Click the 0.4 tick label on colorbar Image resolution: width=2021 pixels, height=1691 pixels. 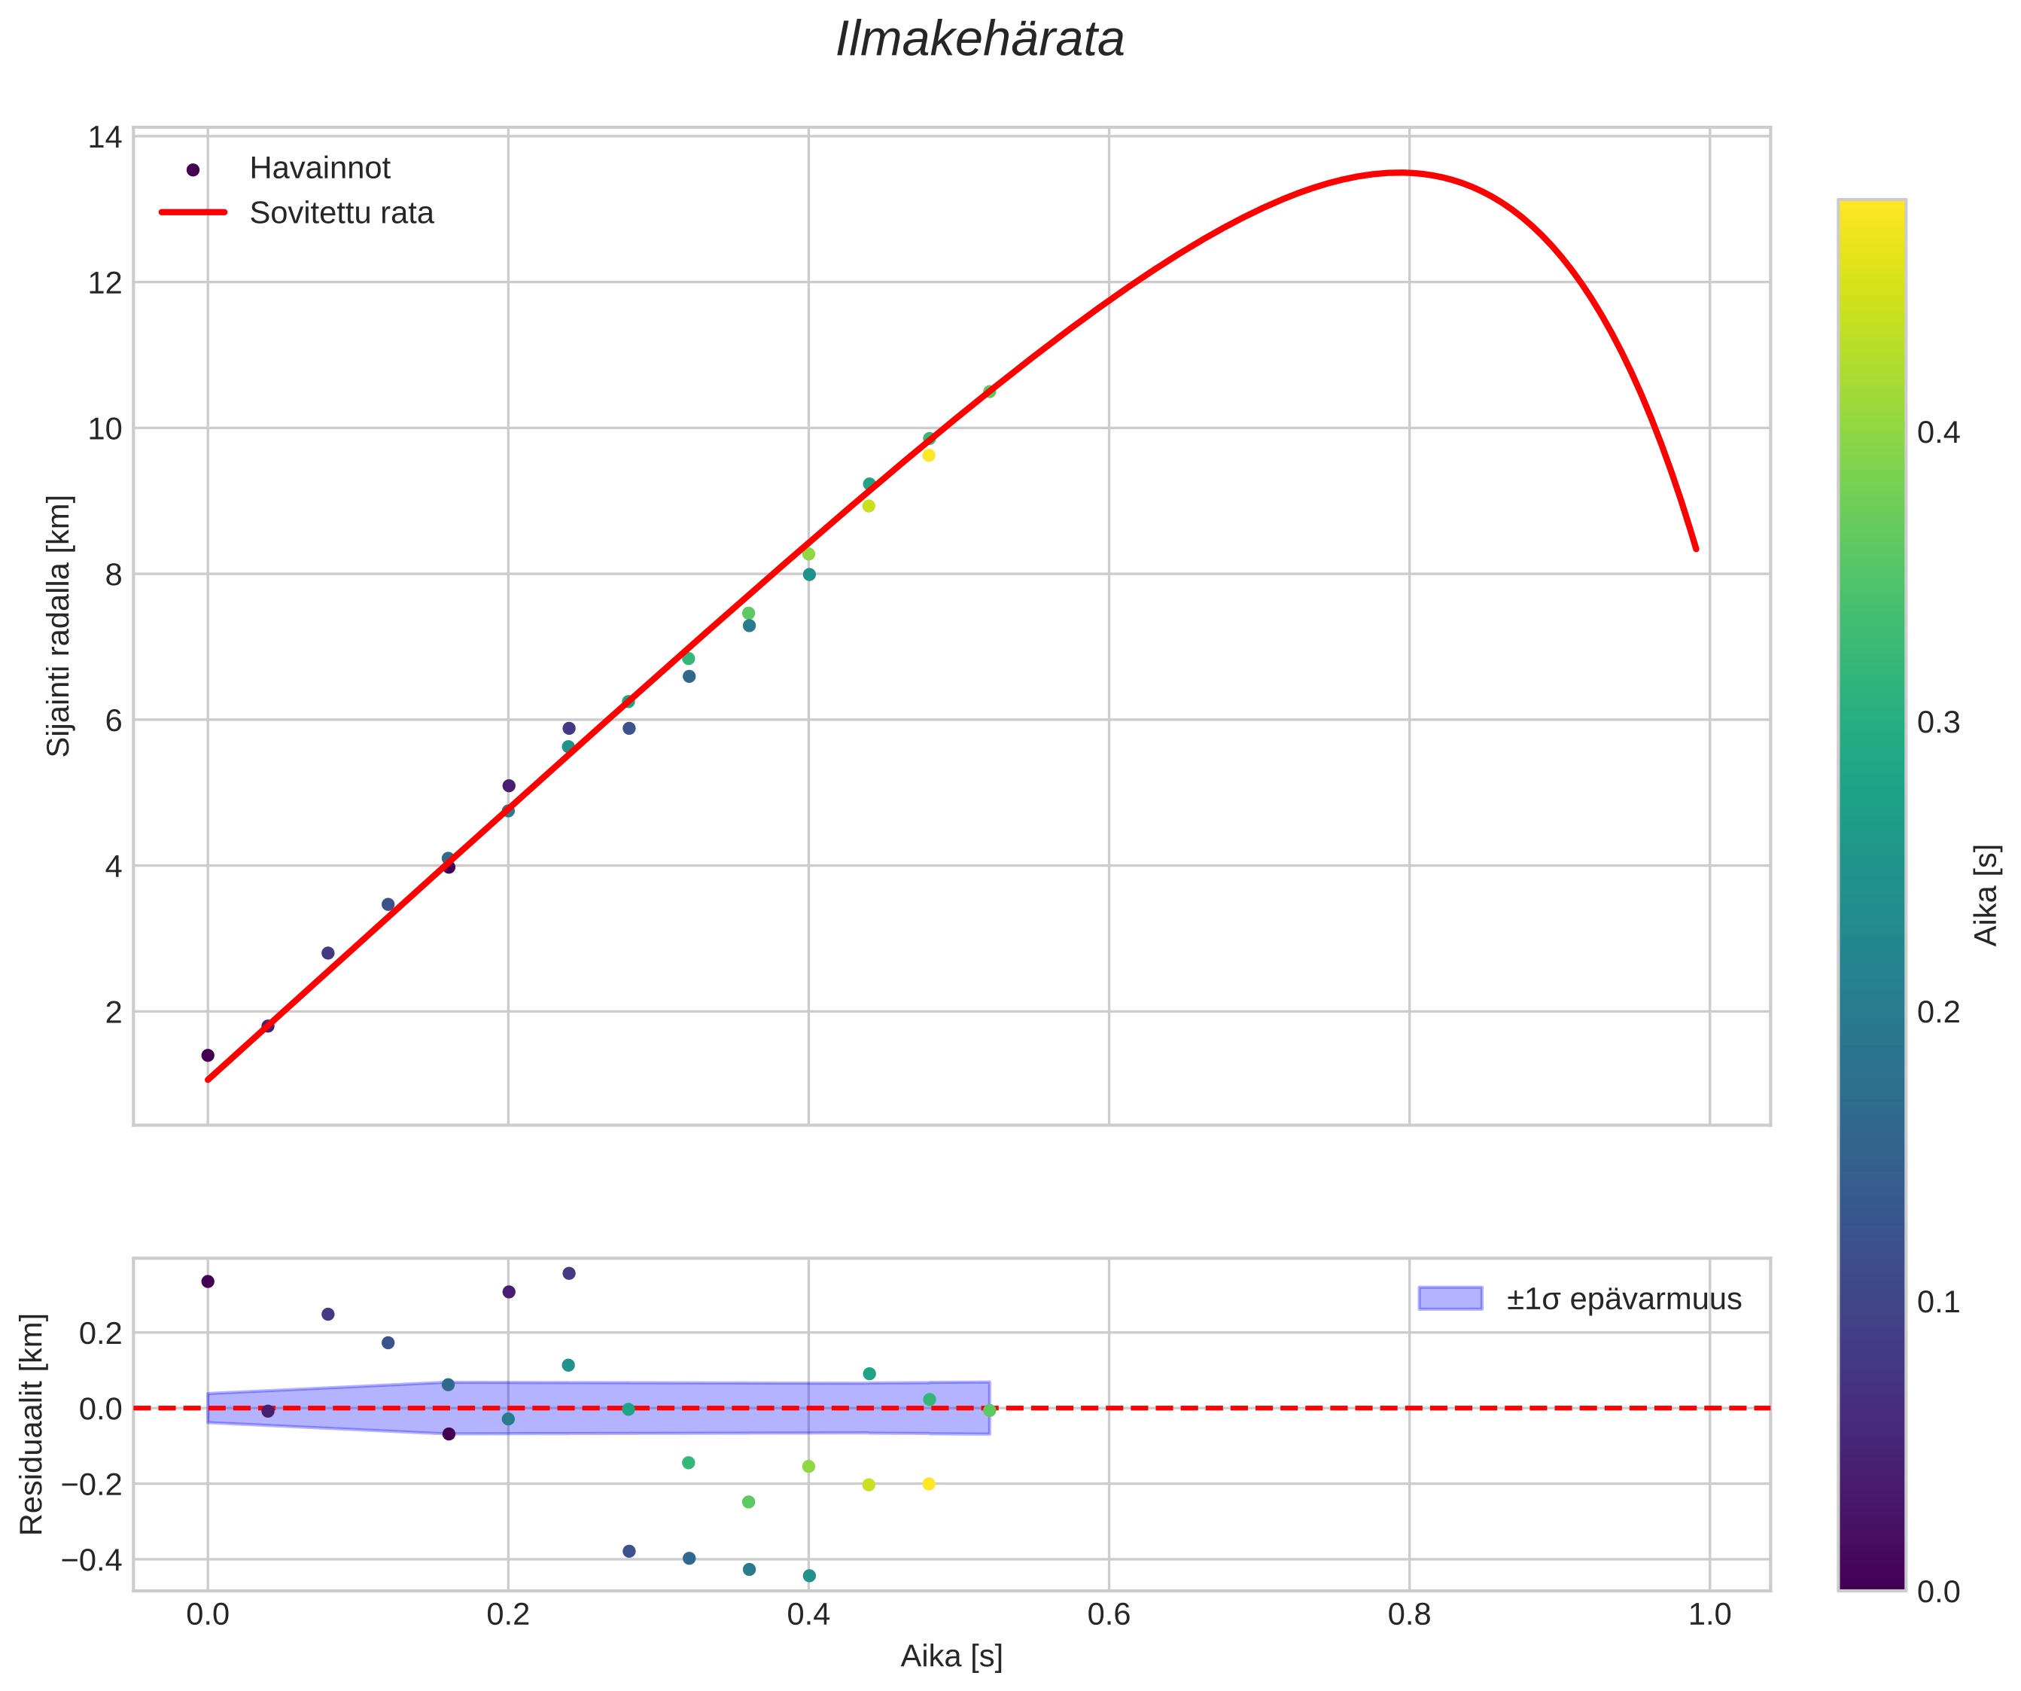tap(1938, 433)
